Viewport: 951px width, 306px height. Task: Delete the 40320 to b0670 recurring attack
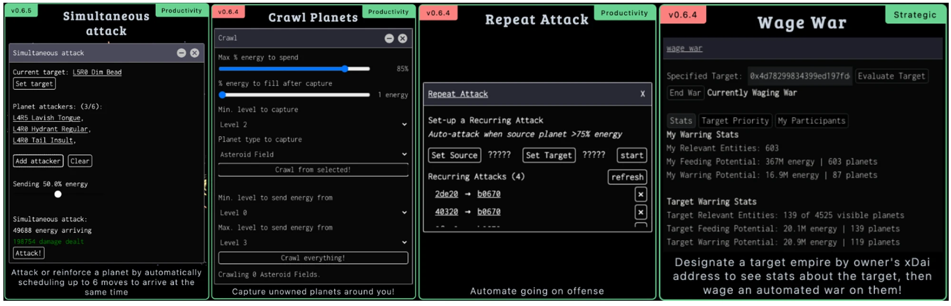coord(640,212)
